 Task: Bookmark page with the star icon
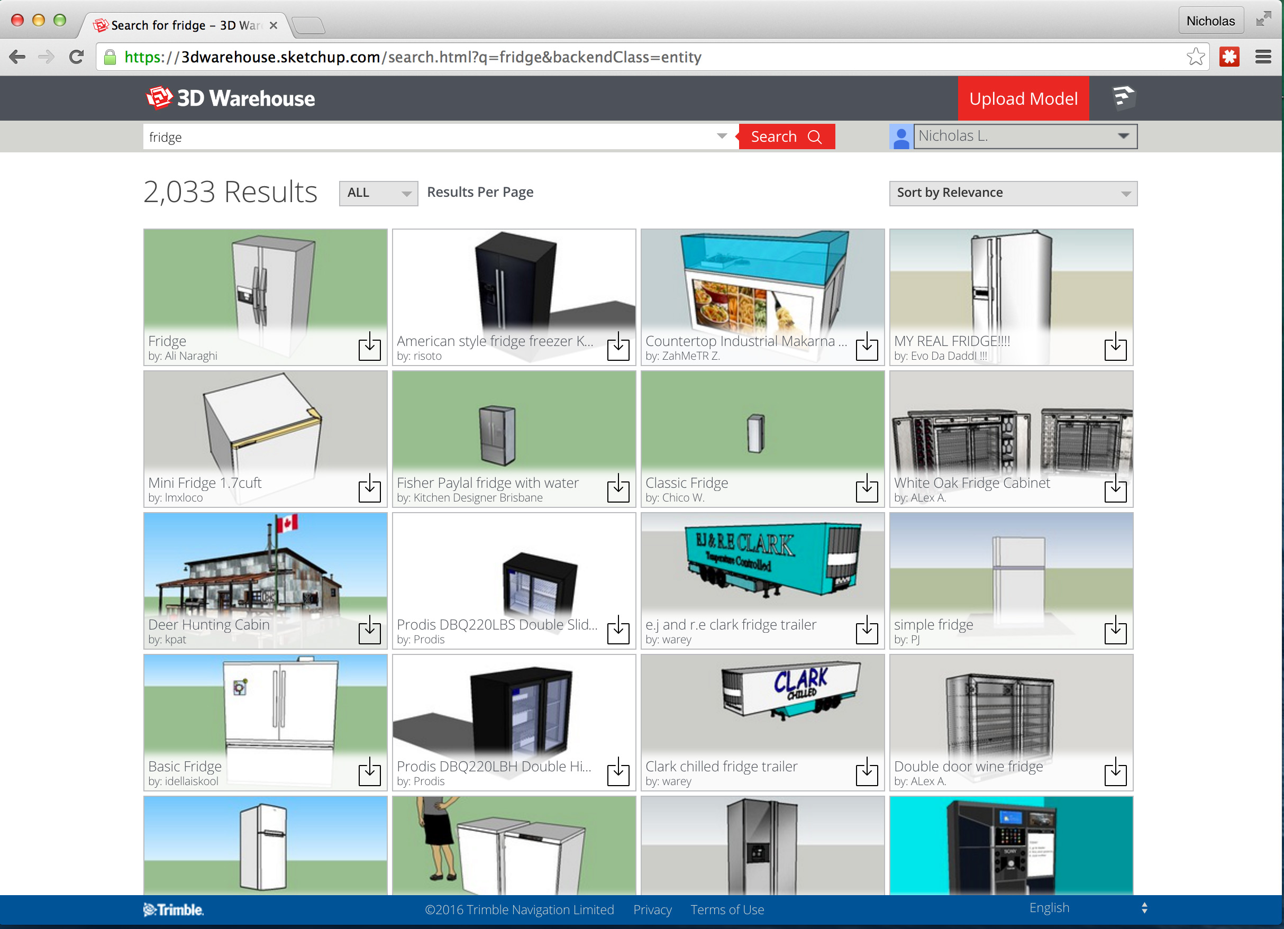click(1195, 57)
